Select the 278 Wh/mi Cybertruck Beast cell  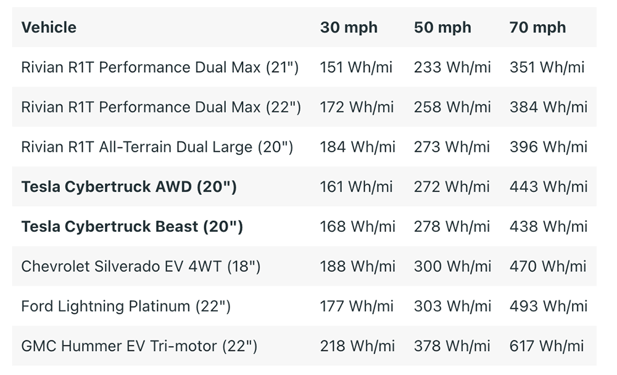coord(452,226)
